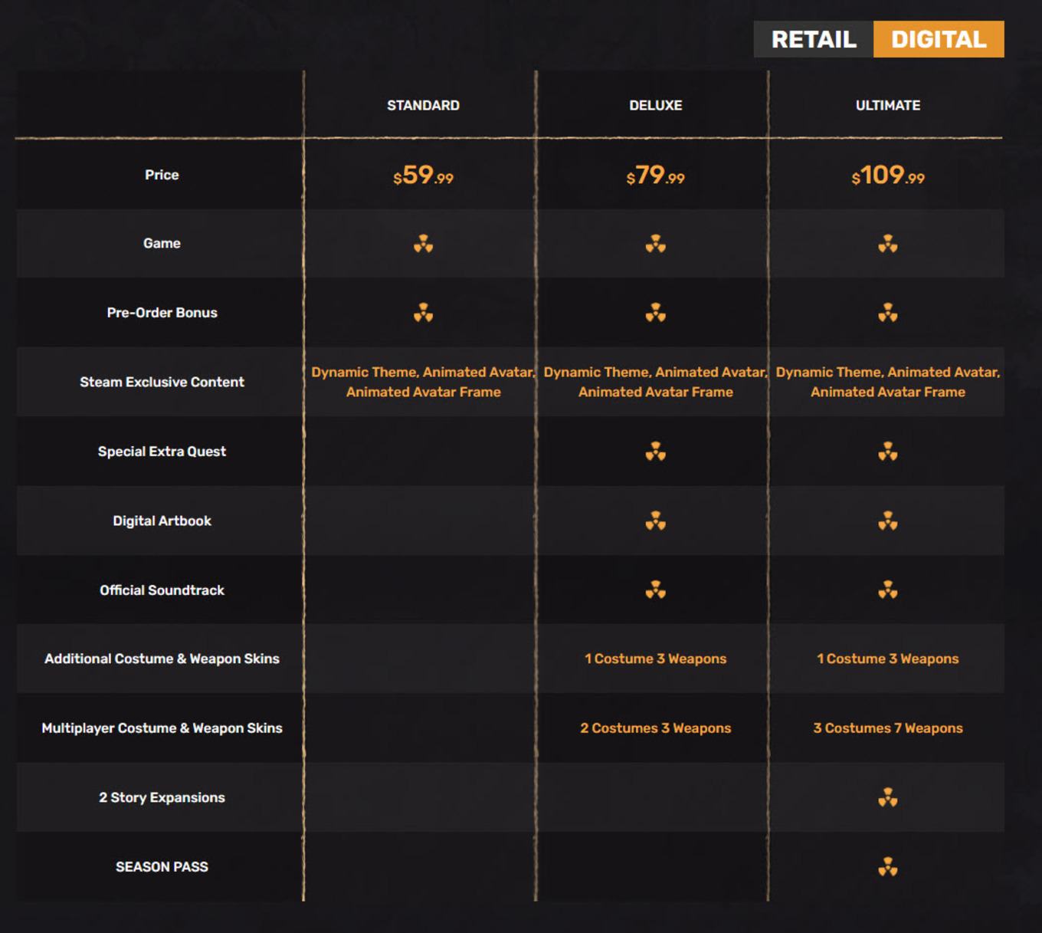The width and height of the screenshot is (1042, 933).
Task: Click Special Extra Quest icon in Deluxe column
Action: click(655, 452)
